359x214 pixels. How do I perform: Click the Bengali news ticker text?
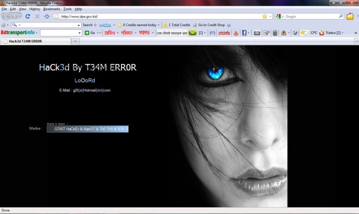pos(172,33)
